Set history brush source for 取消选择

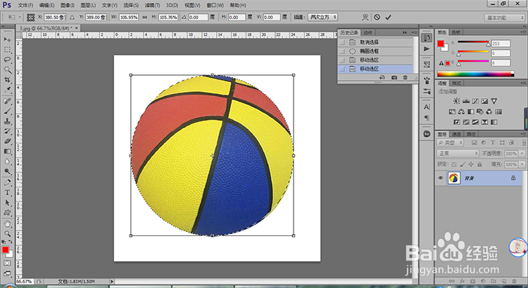pyautogui.click(x=342, y=42)
